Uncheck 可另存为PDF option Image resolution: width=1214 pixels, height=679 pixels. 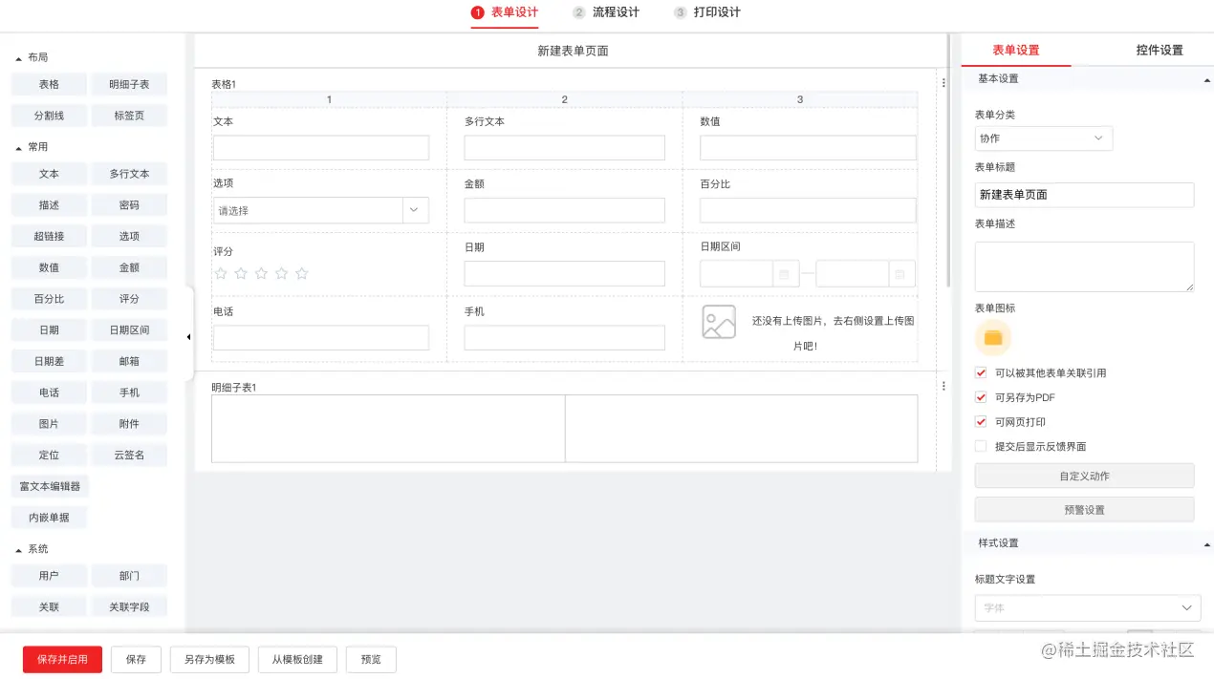click(x=980, y=397)
